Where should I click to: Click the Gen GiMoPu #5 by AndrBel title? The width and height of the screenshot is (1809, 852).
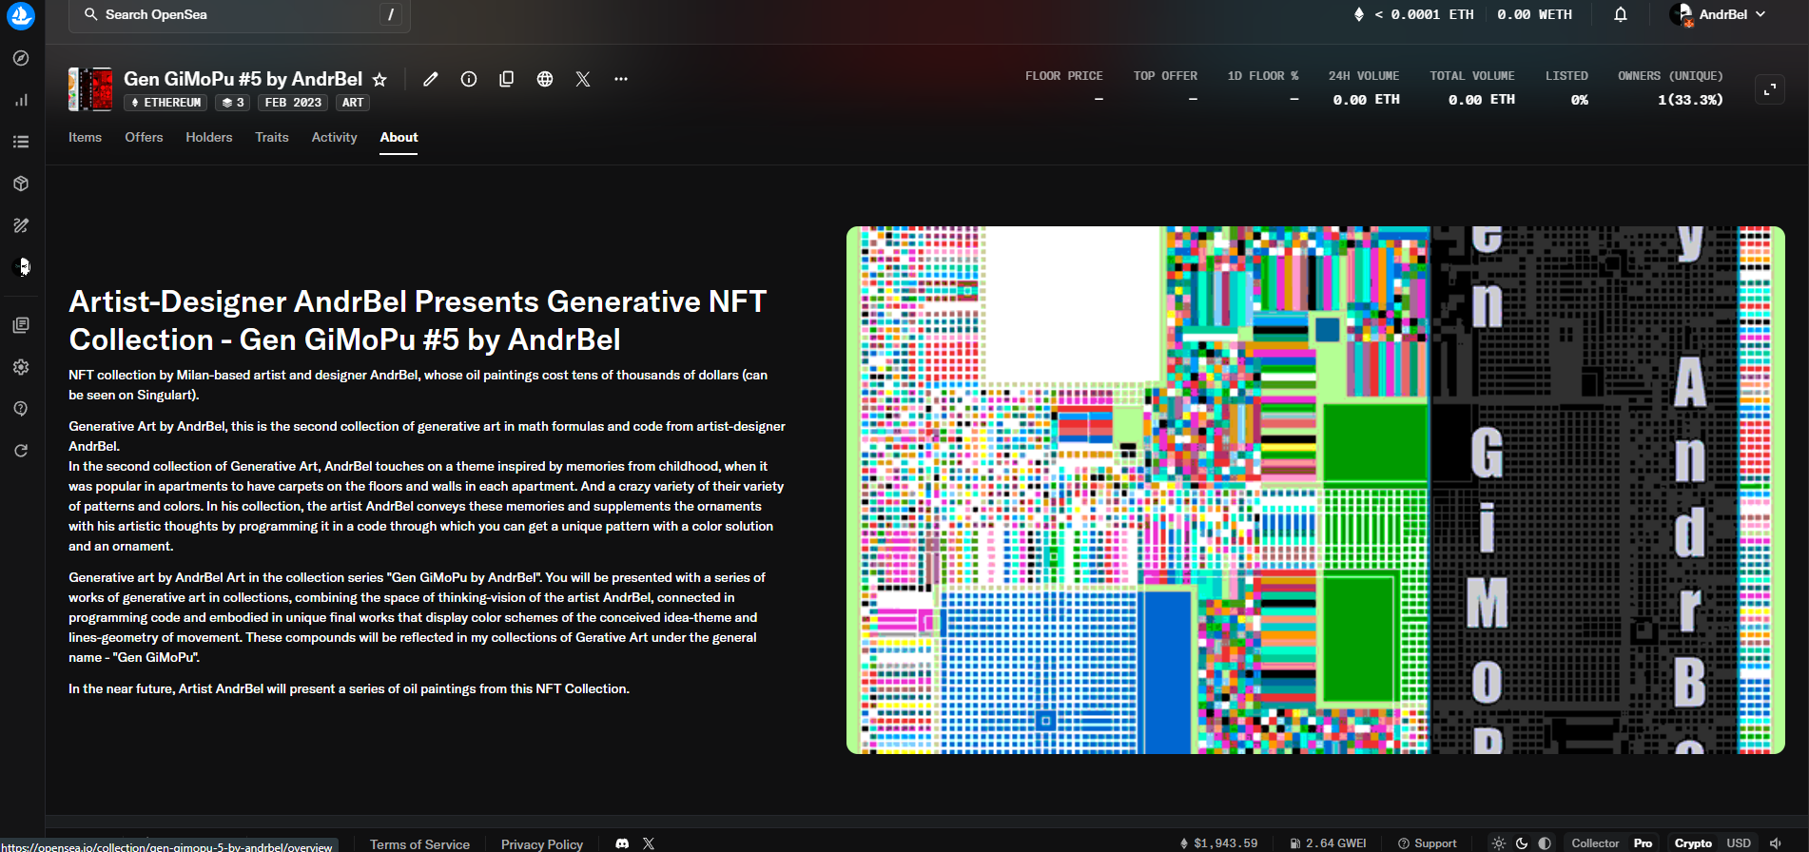coord(243,79)
